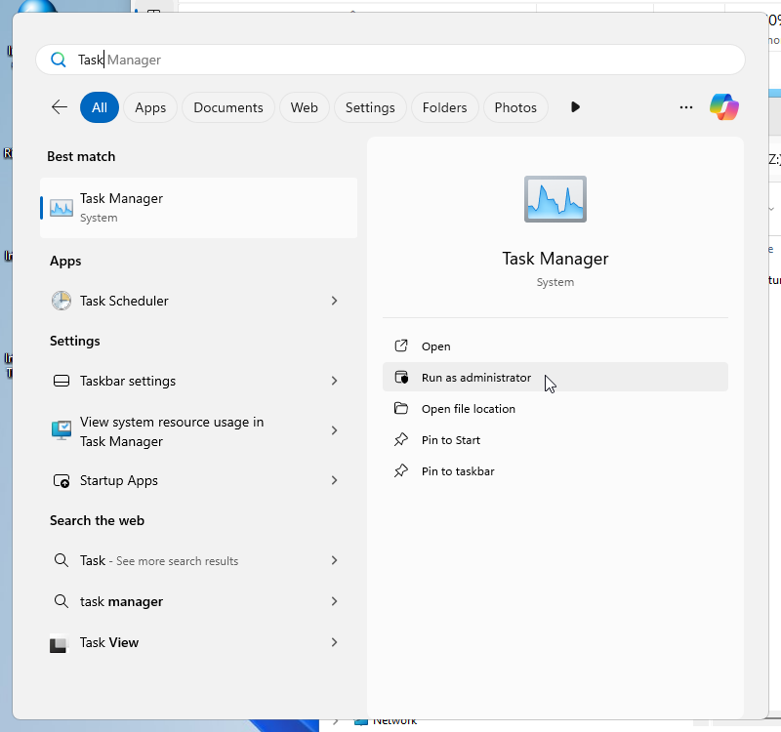The image size is (781, 732).
Task: Open 'View system resource usage in Task Manager'
Action: [197, 430]
